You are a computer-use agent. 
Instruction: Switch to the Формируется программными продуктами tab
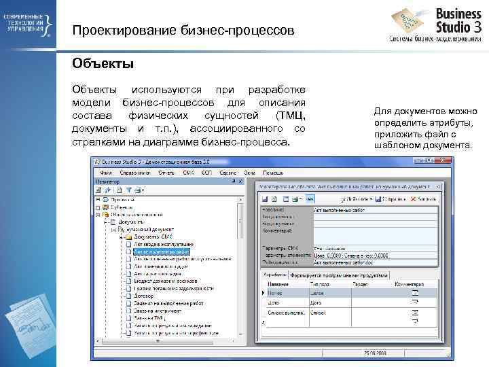click(x=339, y=275)
